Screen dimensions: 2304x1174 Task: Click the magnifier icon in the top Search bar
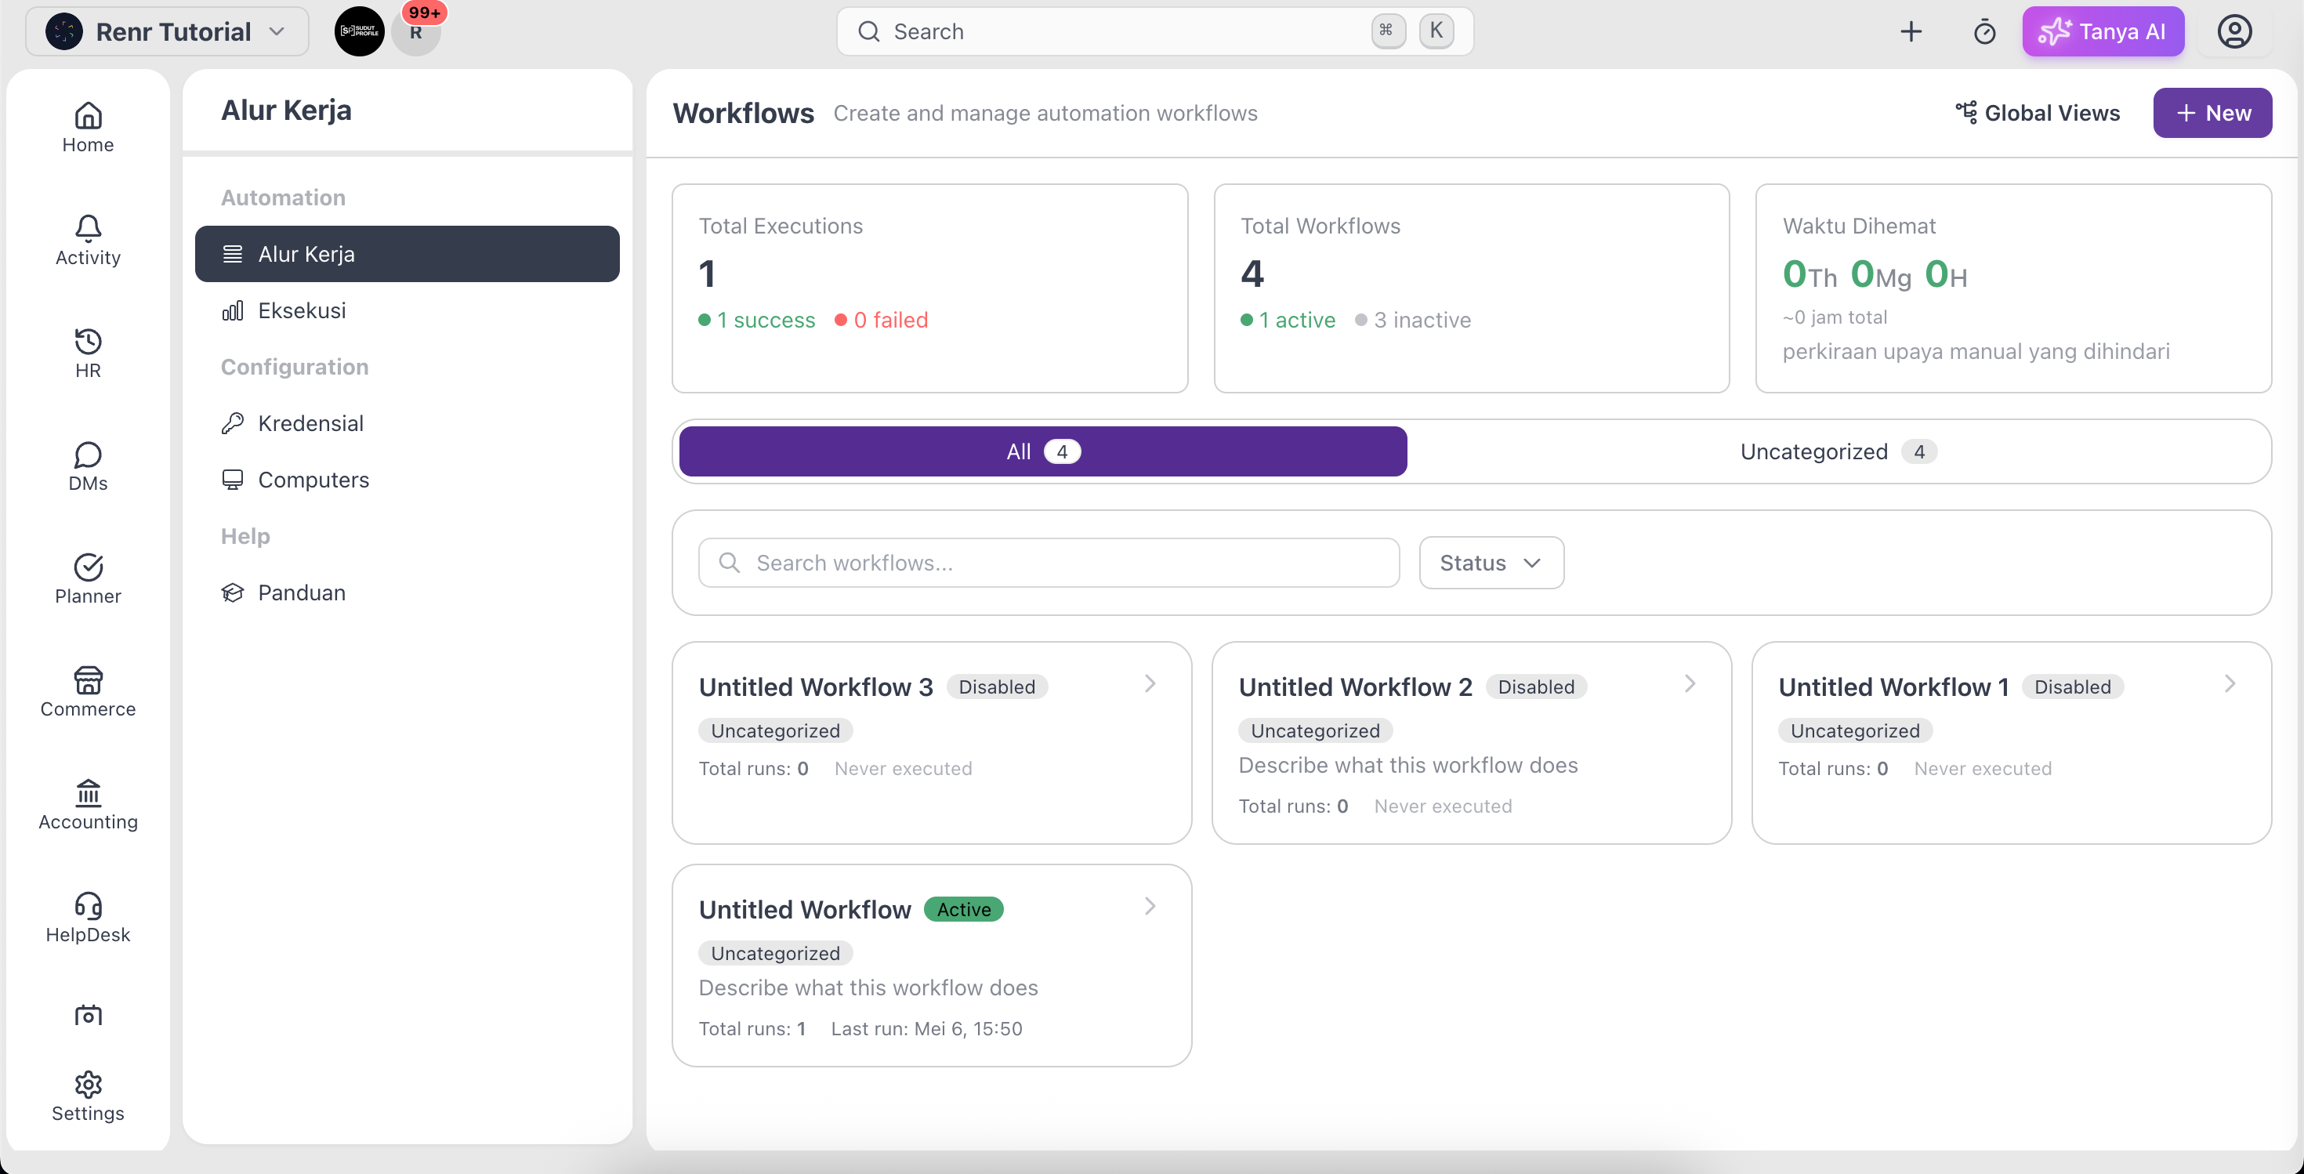tap(868, 31)
